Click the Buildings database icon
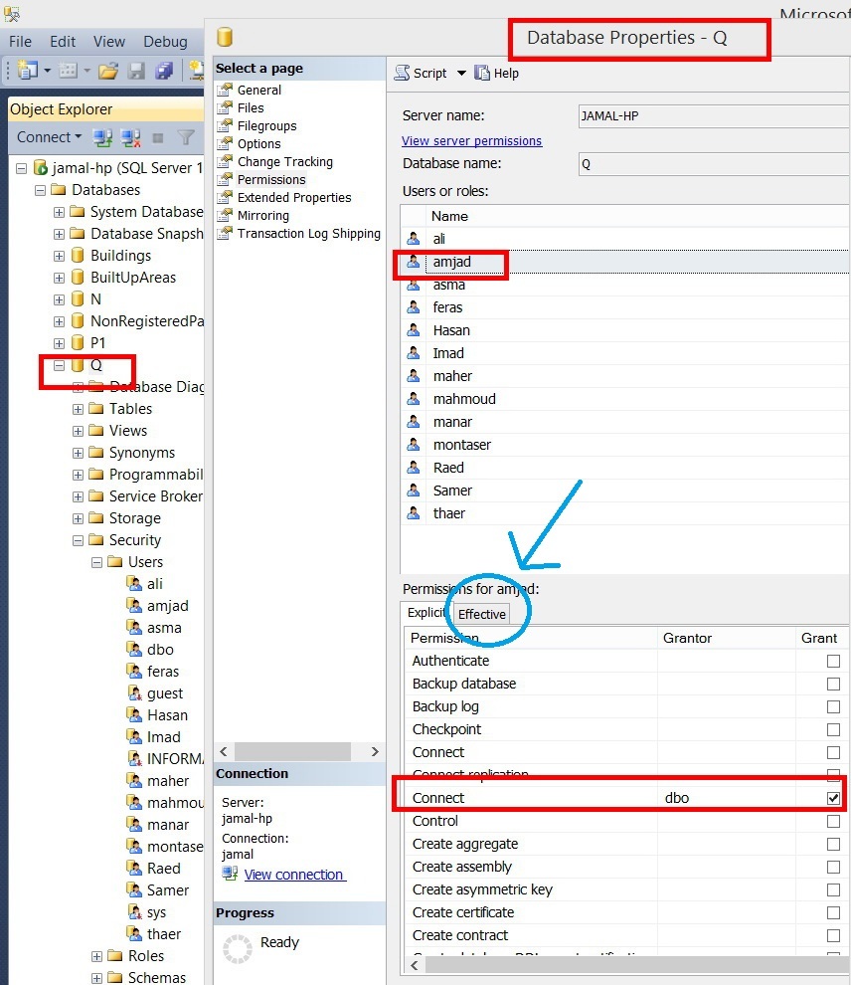851x985 pixels. tap(78, 256)
